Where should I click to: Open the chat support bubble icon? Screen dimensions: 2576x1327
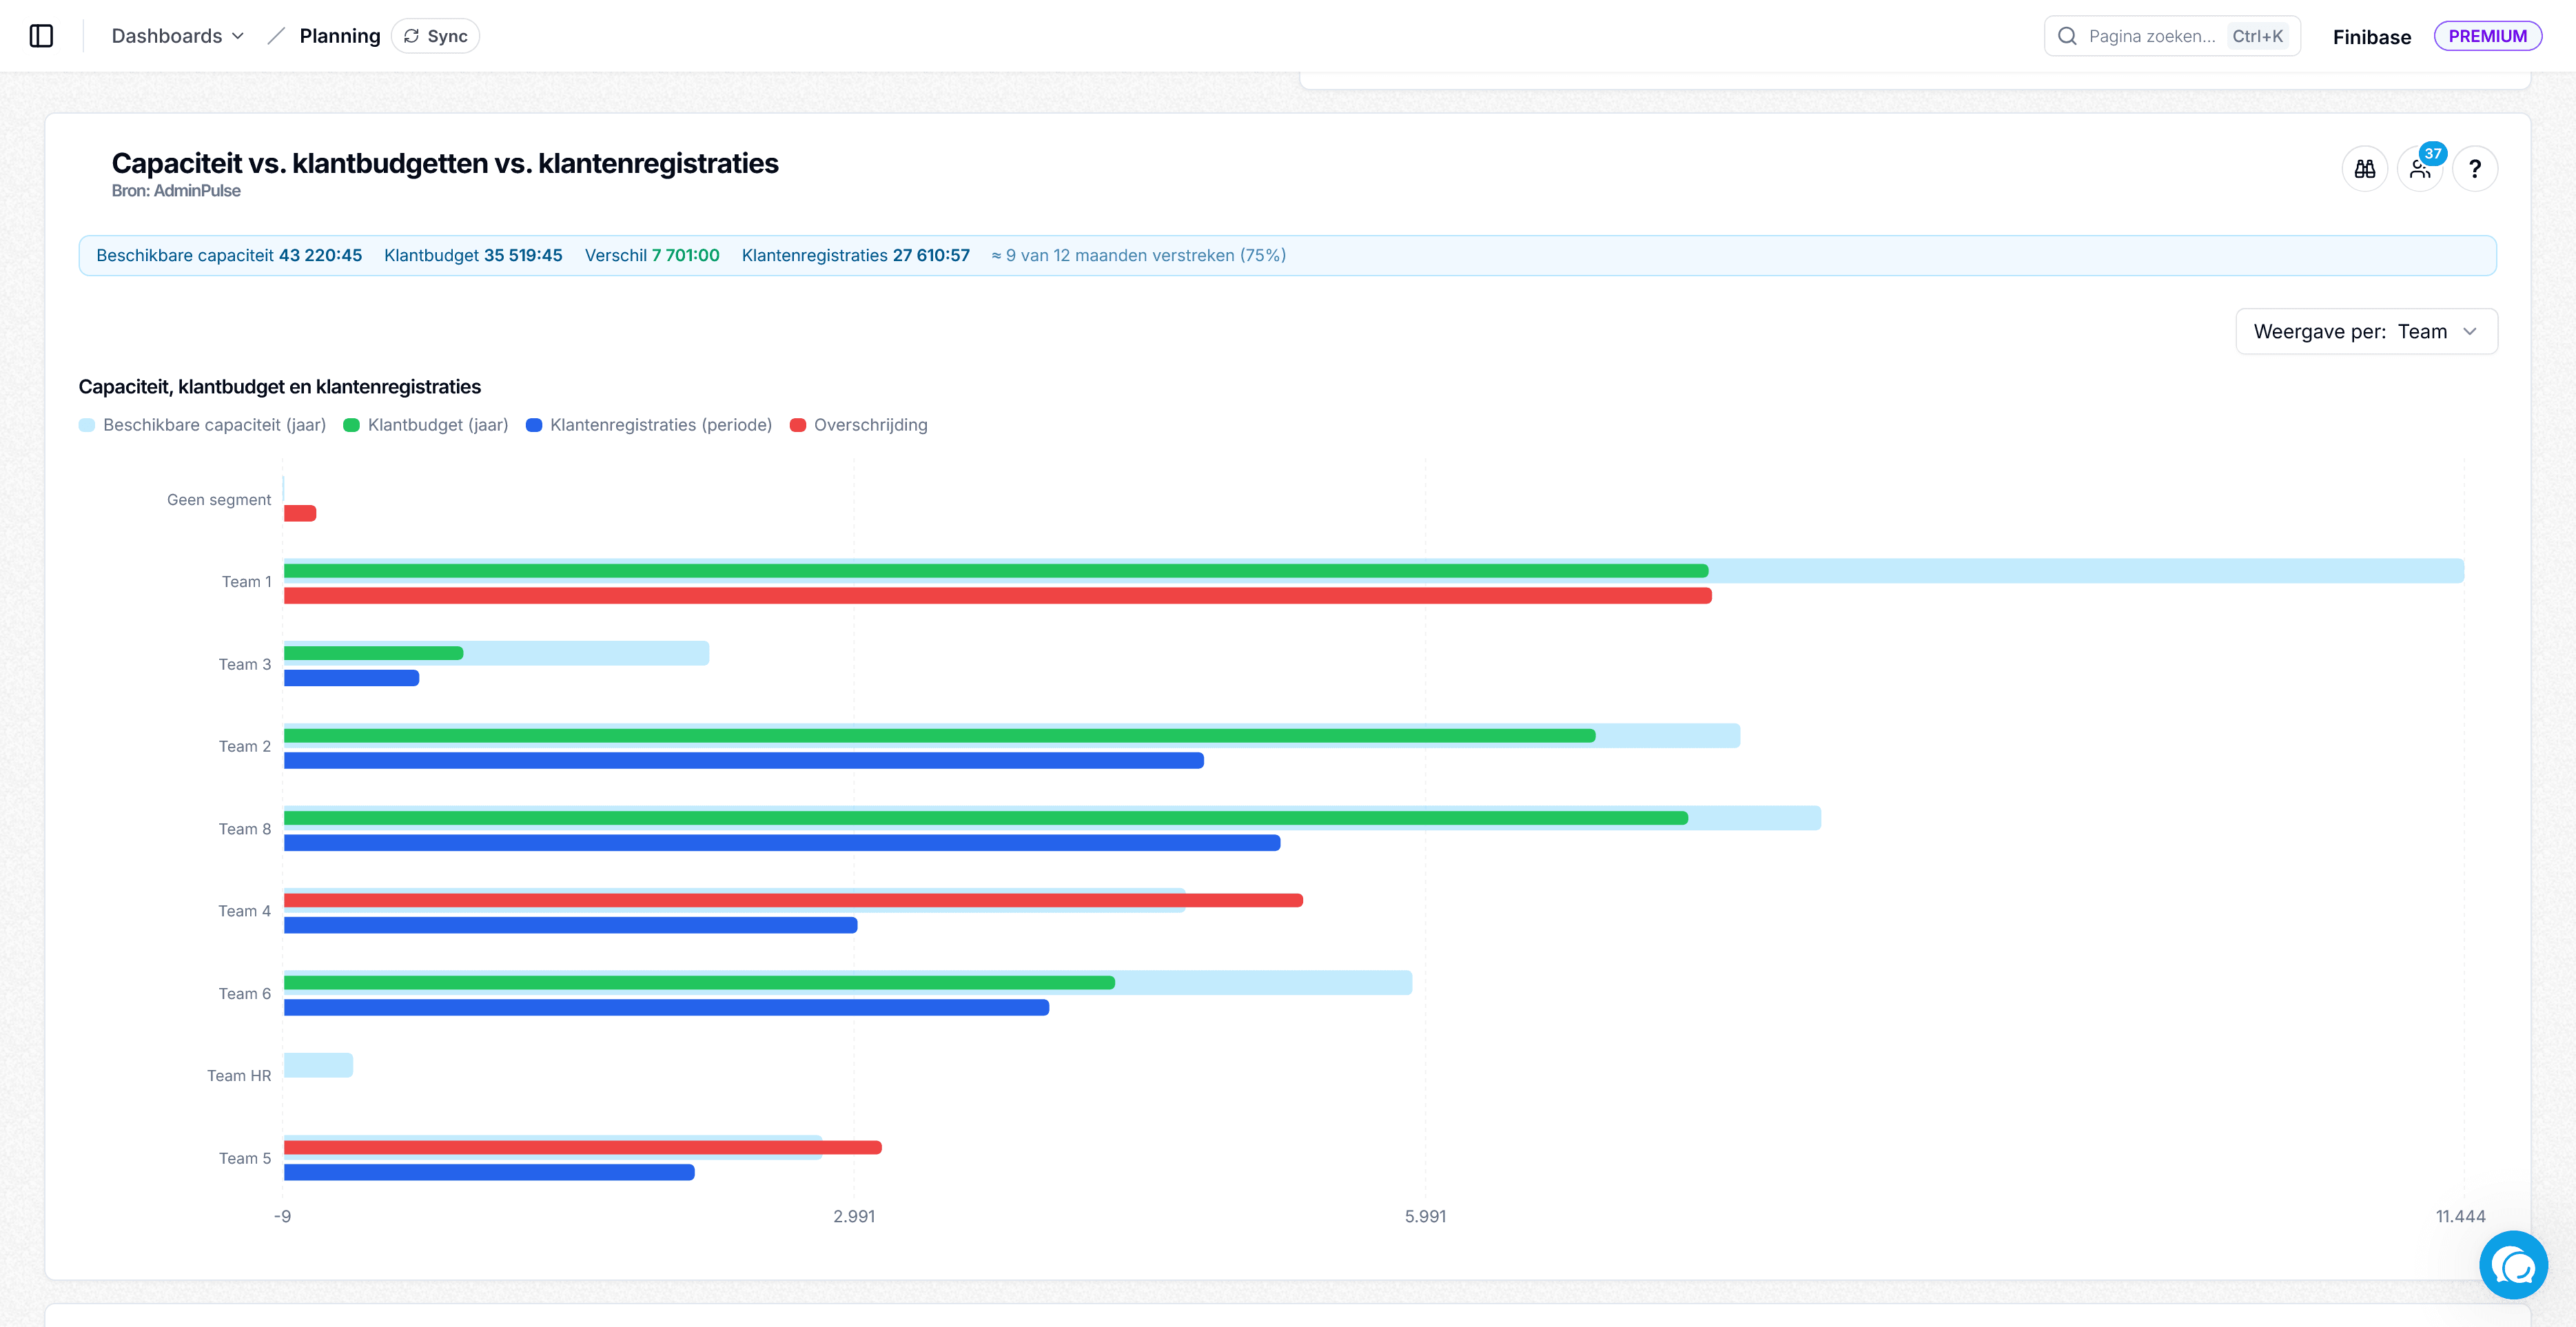coord(2513,1265)
